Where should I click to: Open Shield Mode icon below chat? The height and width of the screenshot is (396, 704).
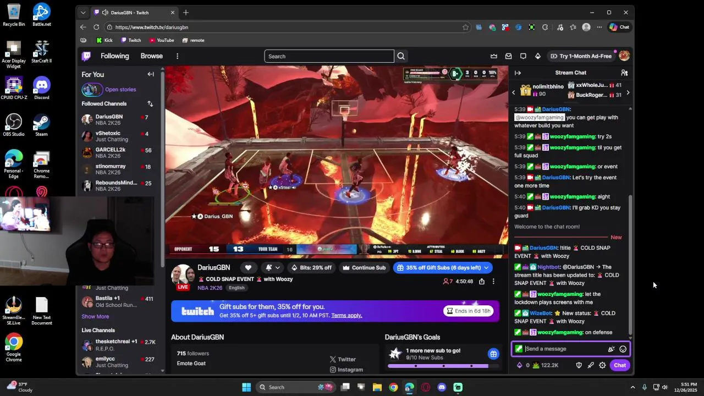tap(579, 365)
